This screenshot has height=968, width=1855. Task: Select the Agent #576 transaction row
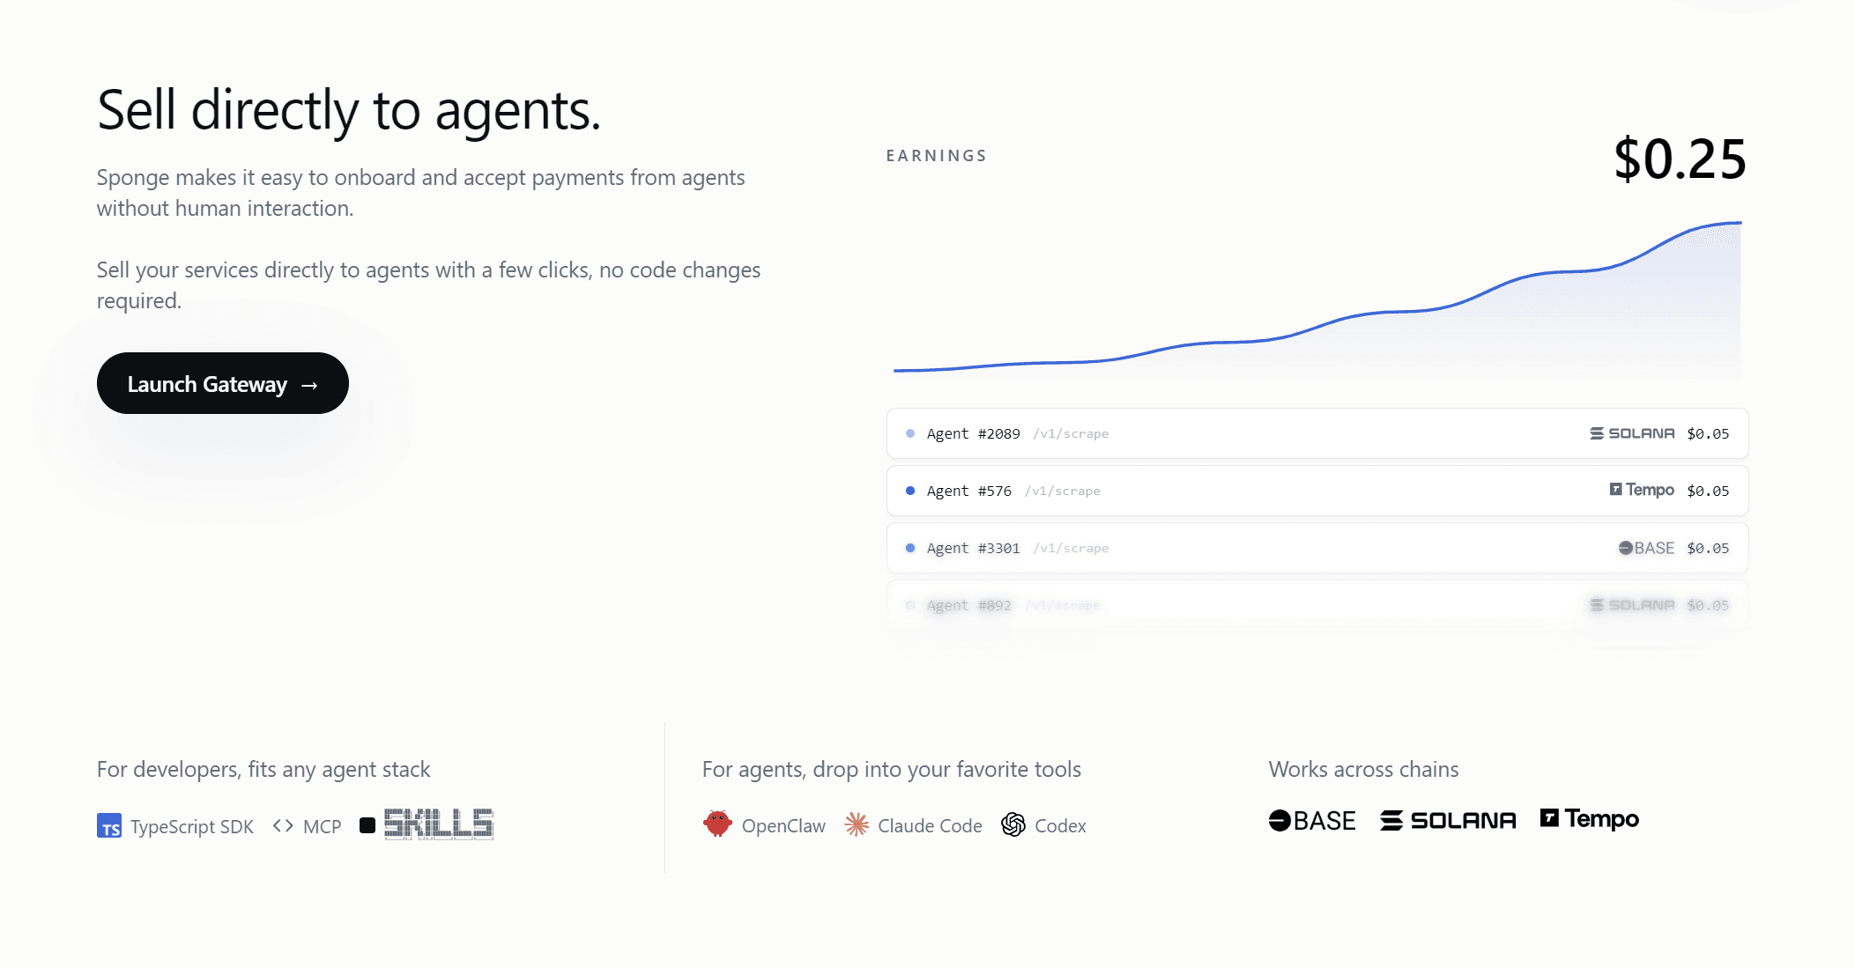(1317, 491)
